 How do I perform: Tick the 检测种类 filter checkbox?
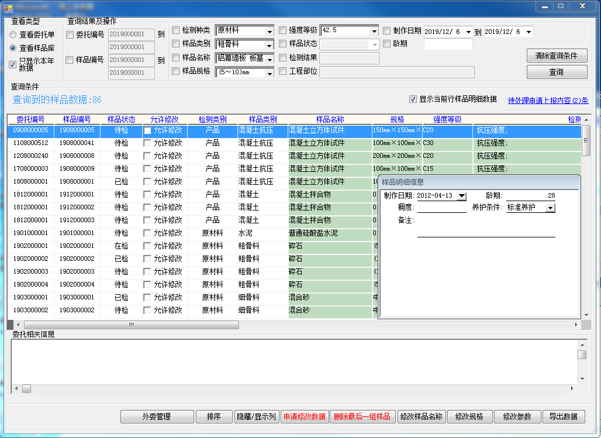pyautogui.click(x=175, y=30)
